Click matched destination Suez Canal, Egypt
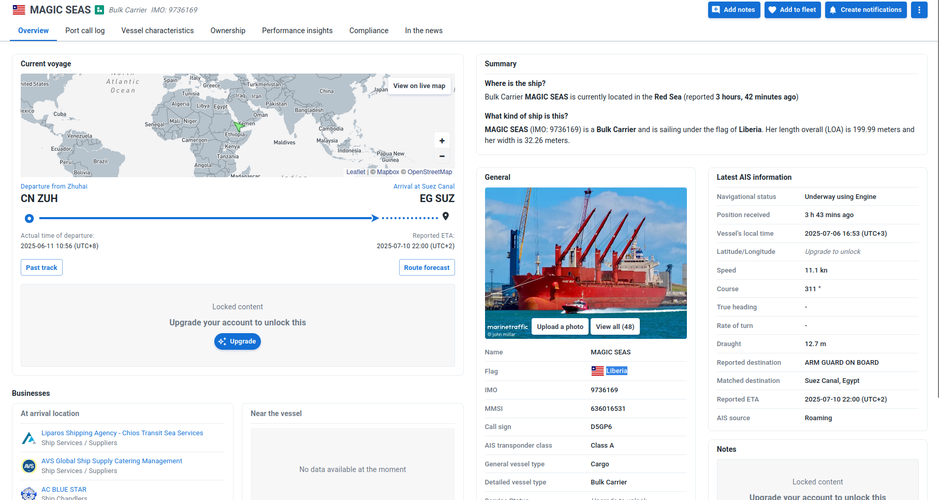The image size is (939, 500). pos(832,381)
